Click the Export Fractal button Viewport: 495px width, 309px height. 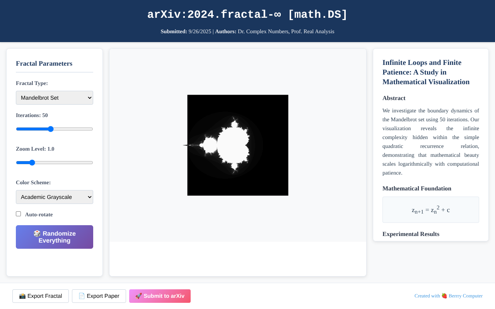pyautogui.click(x=40, y=296)
